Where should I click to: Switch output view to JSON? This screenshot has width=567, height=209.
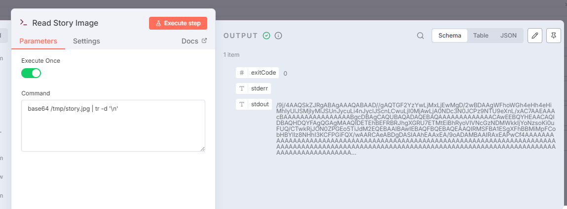pos(508,36)
